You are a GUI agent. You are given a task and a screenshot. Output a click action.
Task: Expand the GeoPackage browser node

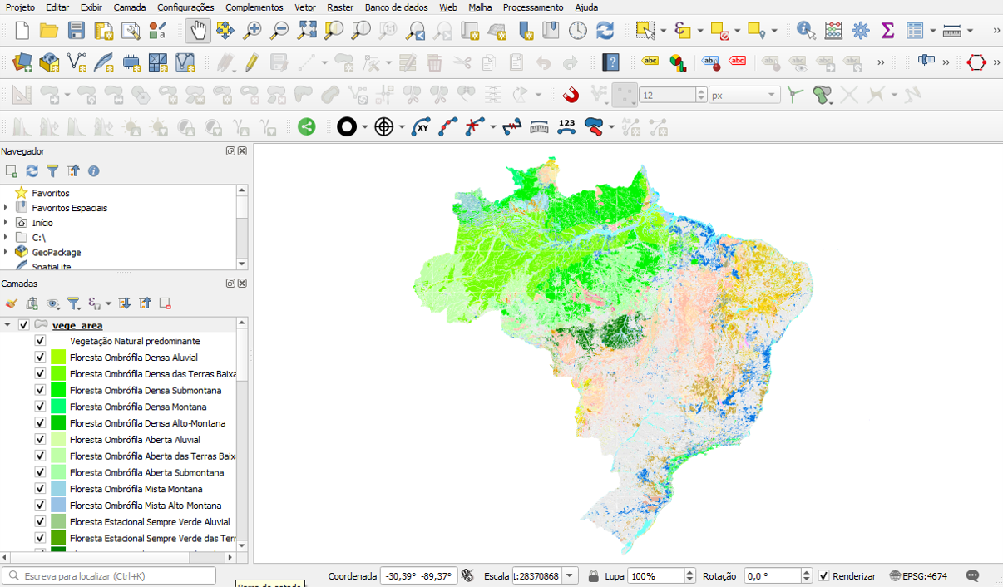coord(6,252)
